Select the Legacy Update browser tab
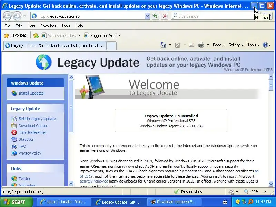 (55, 46)
